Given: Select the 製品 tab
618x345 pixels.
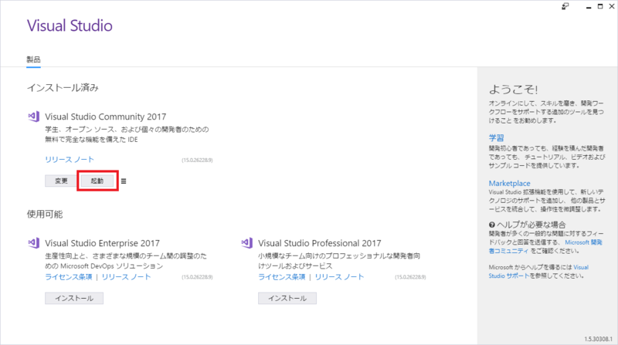Looking at the screenshot, I should click(x=33, y=59).
